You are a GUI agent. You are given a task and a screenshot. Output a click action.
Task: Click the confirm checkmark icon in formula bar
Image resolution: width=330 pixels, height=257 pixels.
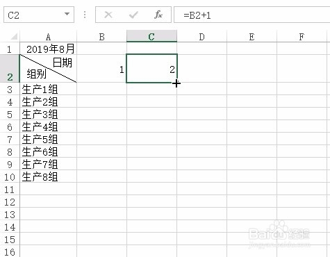[x=133, y=15]
